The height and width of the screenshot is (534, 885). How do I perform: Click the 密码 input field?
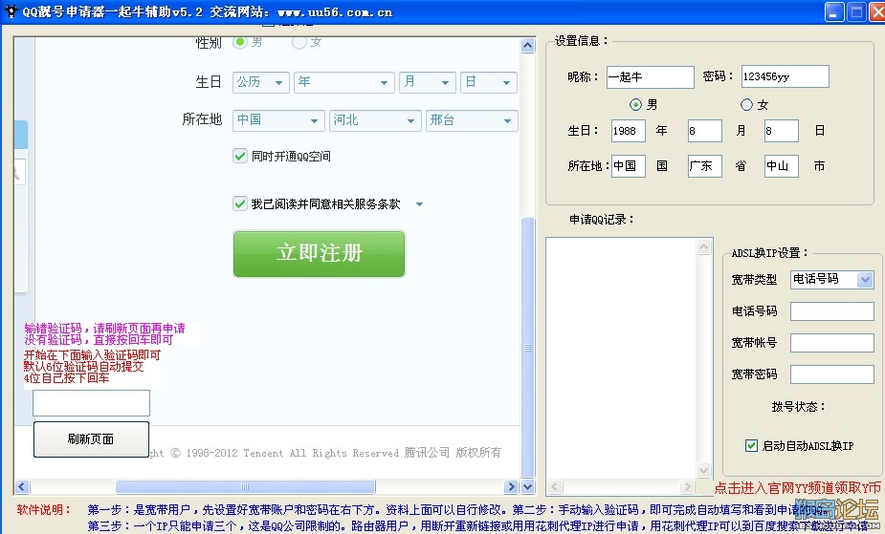[785, 76]
